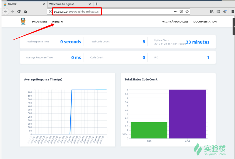Select the PID value 1

tap(208, 58)
